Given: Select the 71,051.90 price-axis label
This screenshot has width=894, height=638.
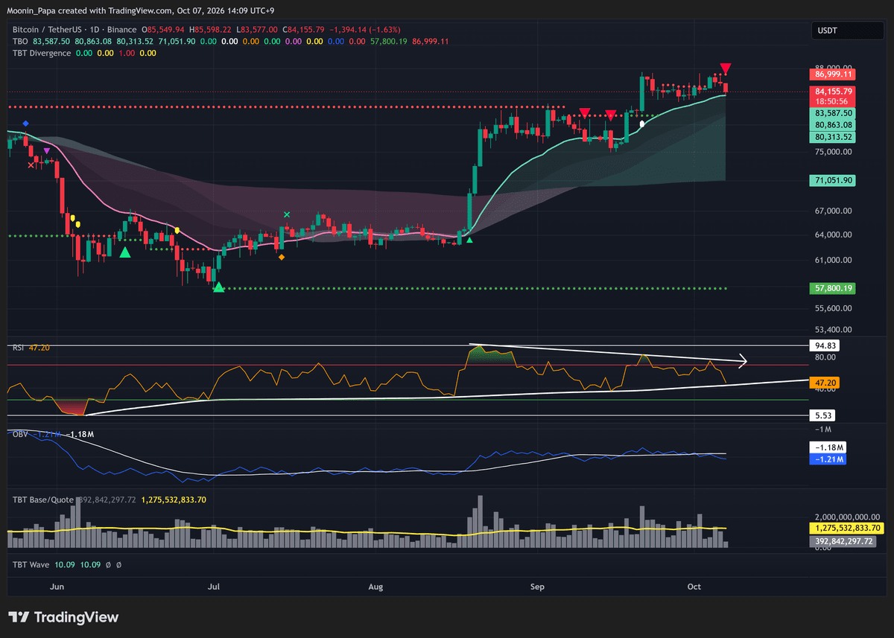Looking at the screenshot, I should 834,180.
